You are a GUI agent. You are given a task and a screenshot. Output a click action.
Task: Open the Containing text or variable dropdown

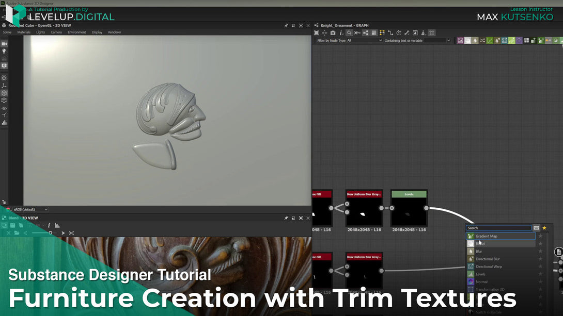click(437, 41)
